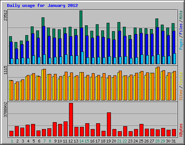Click the chart title 'Daily usage for January 2012'

42,5
